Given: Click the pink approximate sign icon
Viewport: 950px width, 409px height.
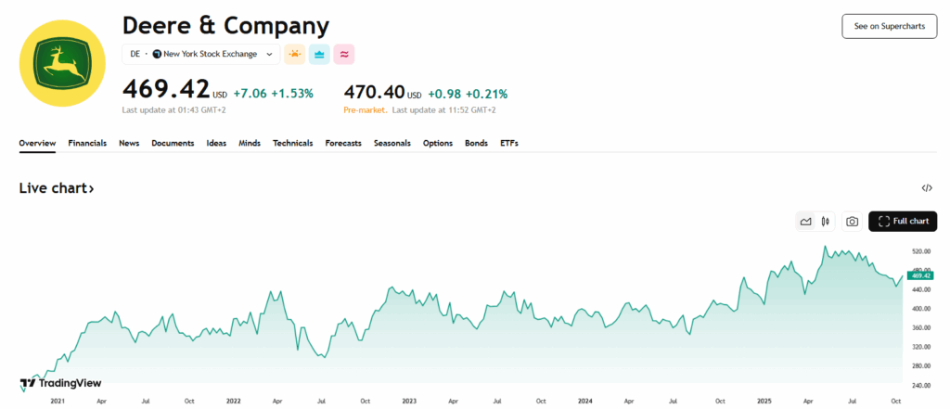Looking at the screenshot, I should pyautogui.click(x=344, y=55).
